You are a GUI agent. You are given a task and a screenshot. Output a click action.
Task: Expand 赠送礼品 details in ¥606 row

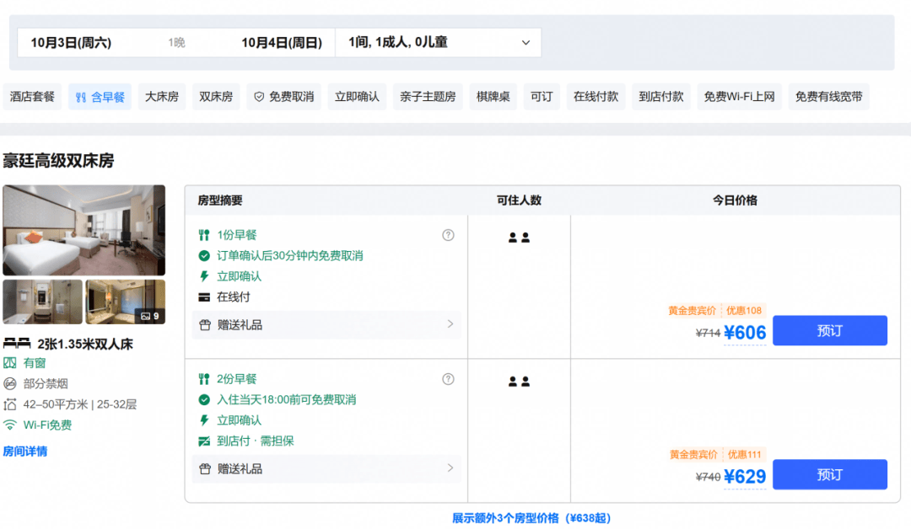click(x=326, y=325)
